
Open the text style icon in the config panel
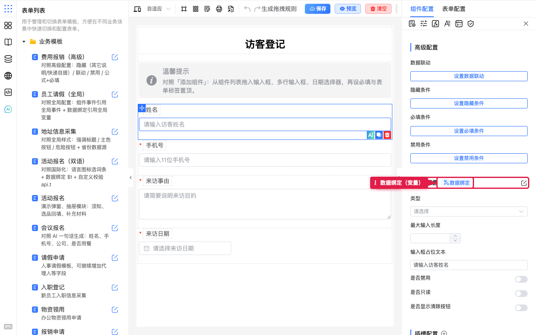click(447, 23)
